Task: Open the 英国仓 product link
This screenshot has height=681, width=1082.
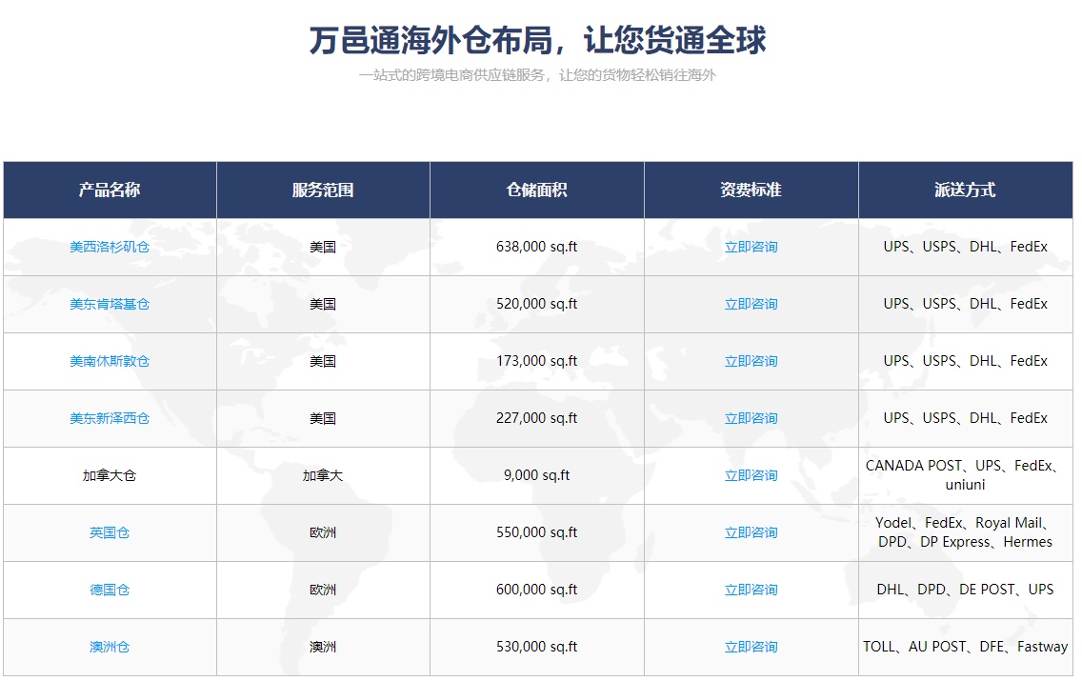Action: (x=109, y=532)
